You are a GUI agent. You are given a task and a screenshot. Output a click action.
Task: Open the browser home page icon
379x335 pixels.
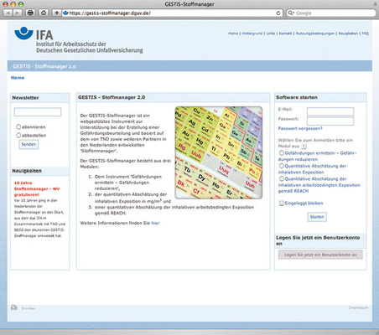tap(44, 13)
